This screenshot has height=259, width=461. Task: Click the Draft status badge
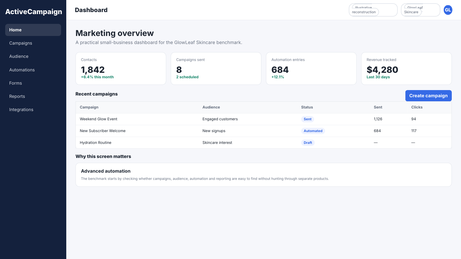point(308,143)
